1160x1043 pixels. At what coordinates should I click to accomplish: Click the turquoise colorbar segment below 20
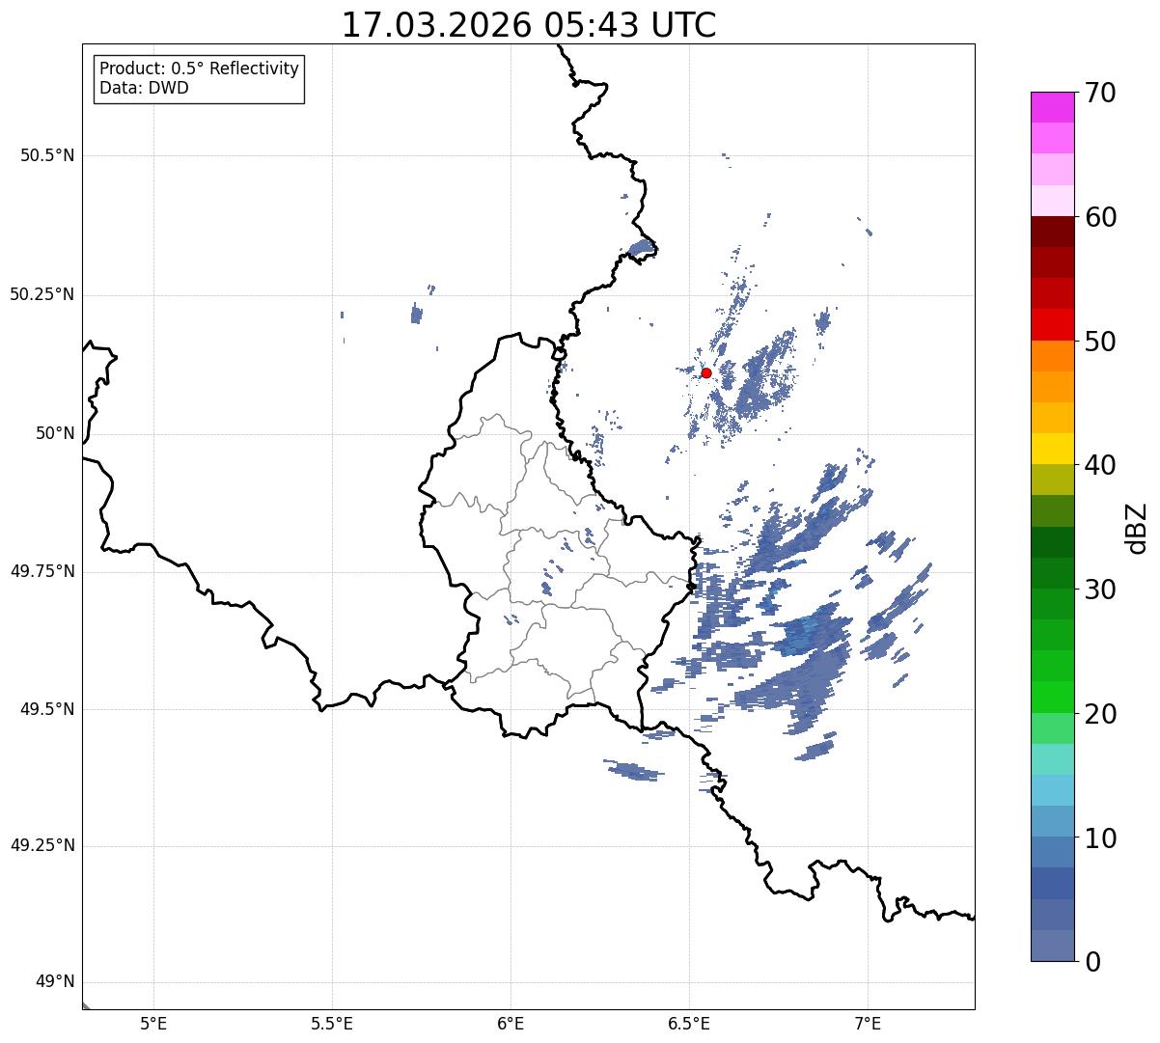1053,759
